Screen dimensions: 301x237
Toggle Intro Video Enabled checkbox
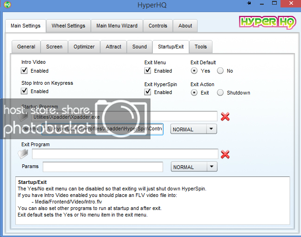click(x=24, y=70)
